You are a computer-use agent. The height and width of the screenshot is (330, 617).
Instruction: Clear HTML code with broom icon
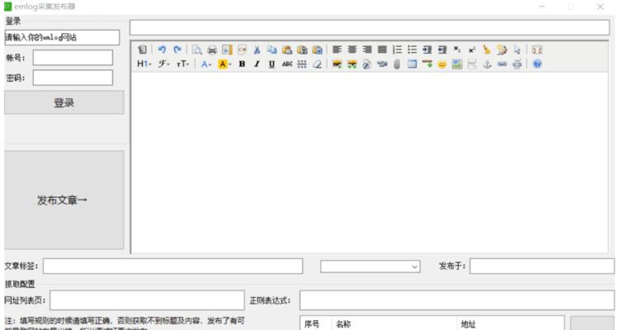487,49
